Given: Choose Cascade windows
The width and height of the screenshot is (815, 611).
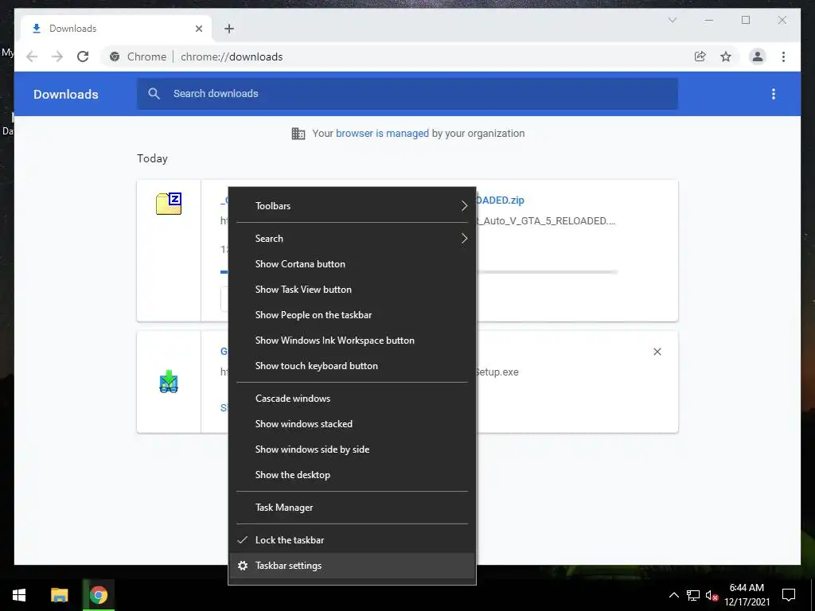Looking at the screenshot, I should [353, 399].
